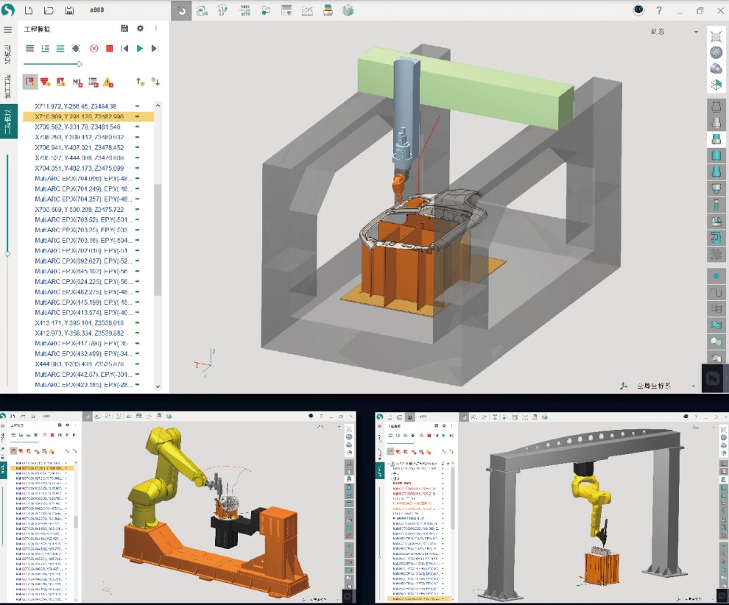The width and height of the screenshot is (729, 605).
Task: Stop the simulation with red square
Action: point(109,49)
